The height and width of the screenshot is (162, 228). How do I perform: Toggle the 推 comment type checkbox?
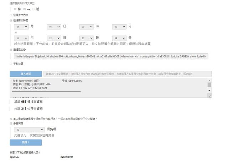(15, 9)
